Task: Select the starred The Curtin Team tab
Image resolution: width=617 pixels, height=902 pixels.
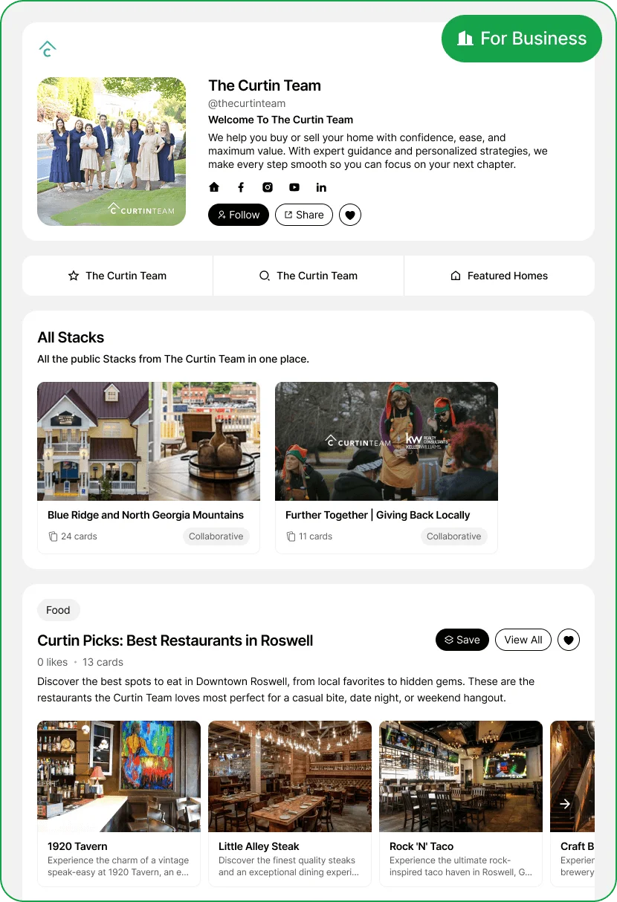Action: [x=117, y=276]
